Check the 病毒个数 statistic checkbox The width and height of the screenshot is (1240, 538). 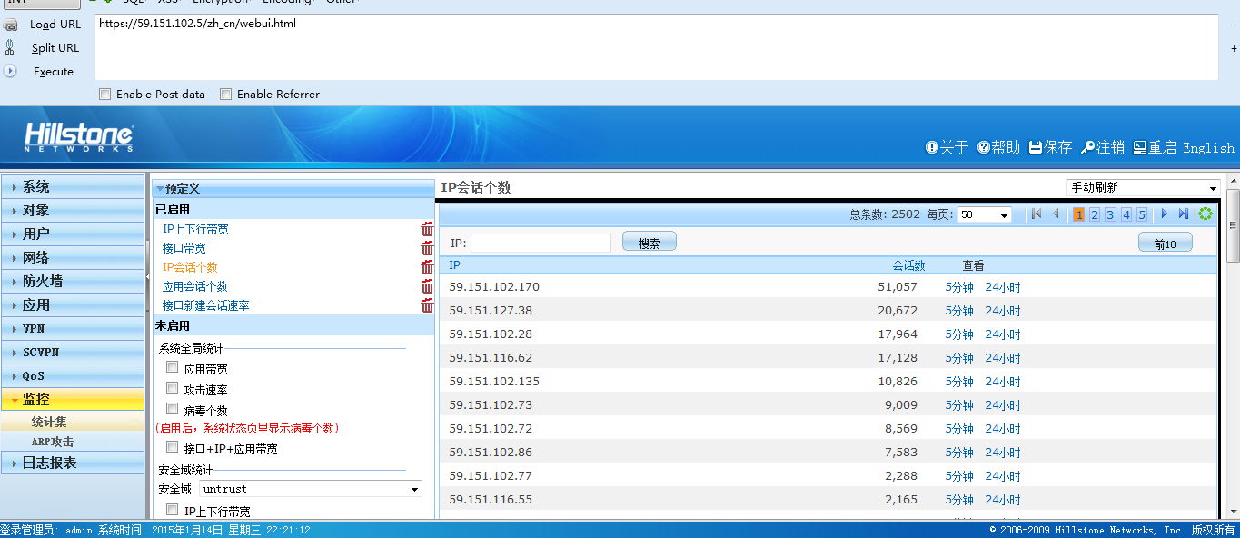[172, 409]
